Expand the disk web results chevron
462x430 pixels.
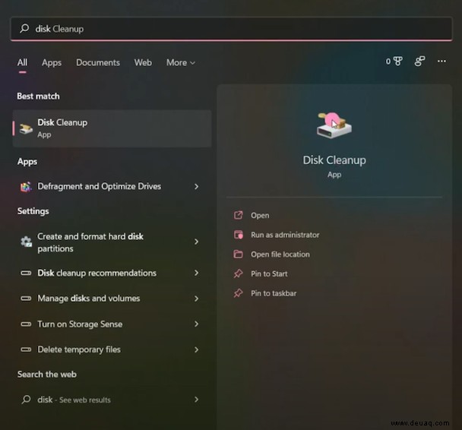point(196,400)
